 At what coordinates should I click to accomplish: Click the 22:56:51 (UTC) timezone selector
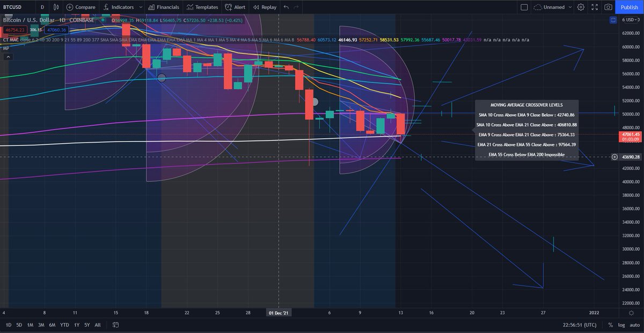point(580,325)
